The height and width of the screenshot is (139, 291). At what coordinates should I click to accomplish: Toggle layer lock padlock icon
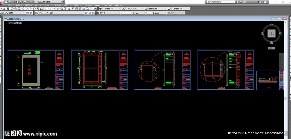pos(47,13)
